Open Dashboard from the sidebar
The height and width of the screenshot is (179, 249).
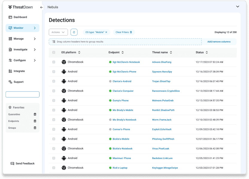coord(20,17)
